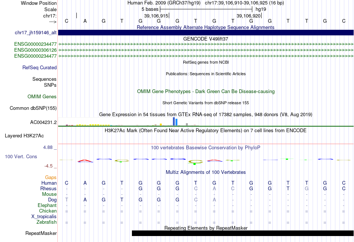
Task: Select the Layered H3K27Ac label
Action: 24,136
